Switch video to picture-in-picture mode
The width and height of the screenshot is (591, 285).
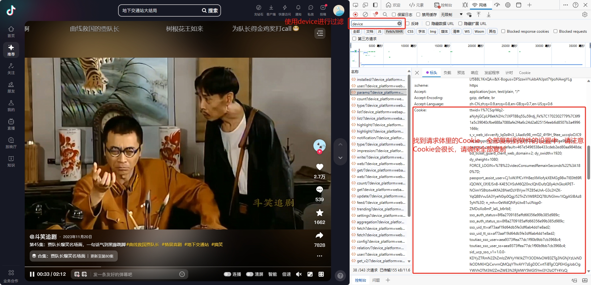pyautogui.click(x=310, y=274)
